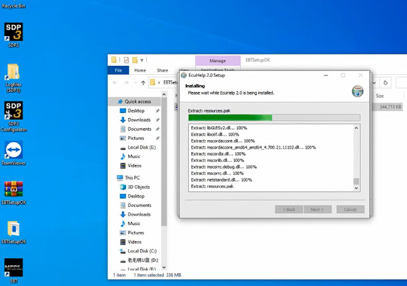Click log line 'Extract: libcef.dll... 100%'

[215, 134]
